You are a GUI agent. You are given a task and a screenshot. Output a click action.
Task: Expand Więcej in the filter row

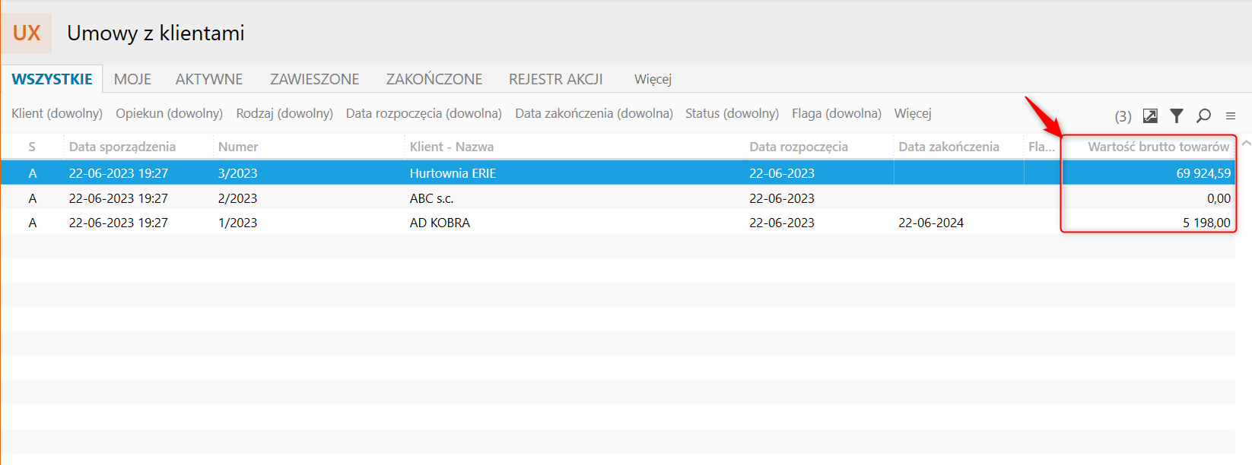click(913, 113)
